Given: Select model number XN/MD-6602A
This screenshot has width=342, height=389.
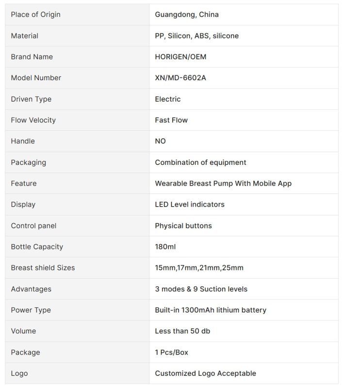Looking at the screenshot, I should [180, 78].
